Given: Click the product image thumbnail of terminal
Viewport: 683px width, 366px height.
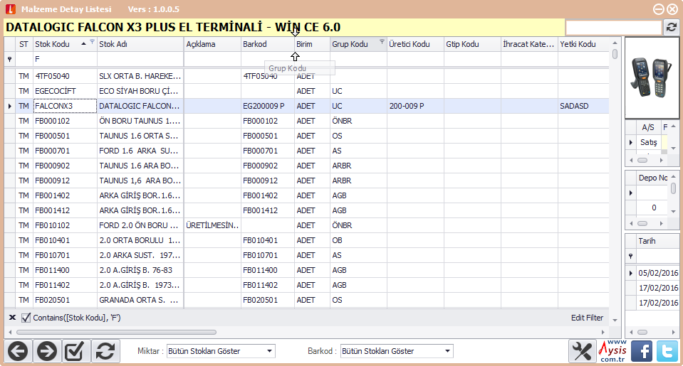Looking at the screenshot, I should coord(652,77).
